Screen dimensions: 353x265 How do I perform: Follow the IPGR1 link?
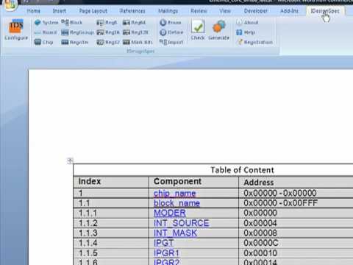pos(166,253)
